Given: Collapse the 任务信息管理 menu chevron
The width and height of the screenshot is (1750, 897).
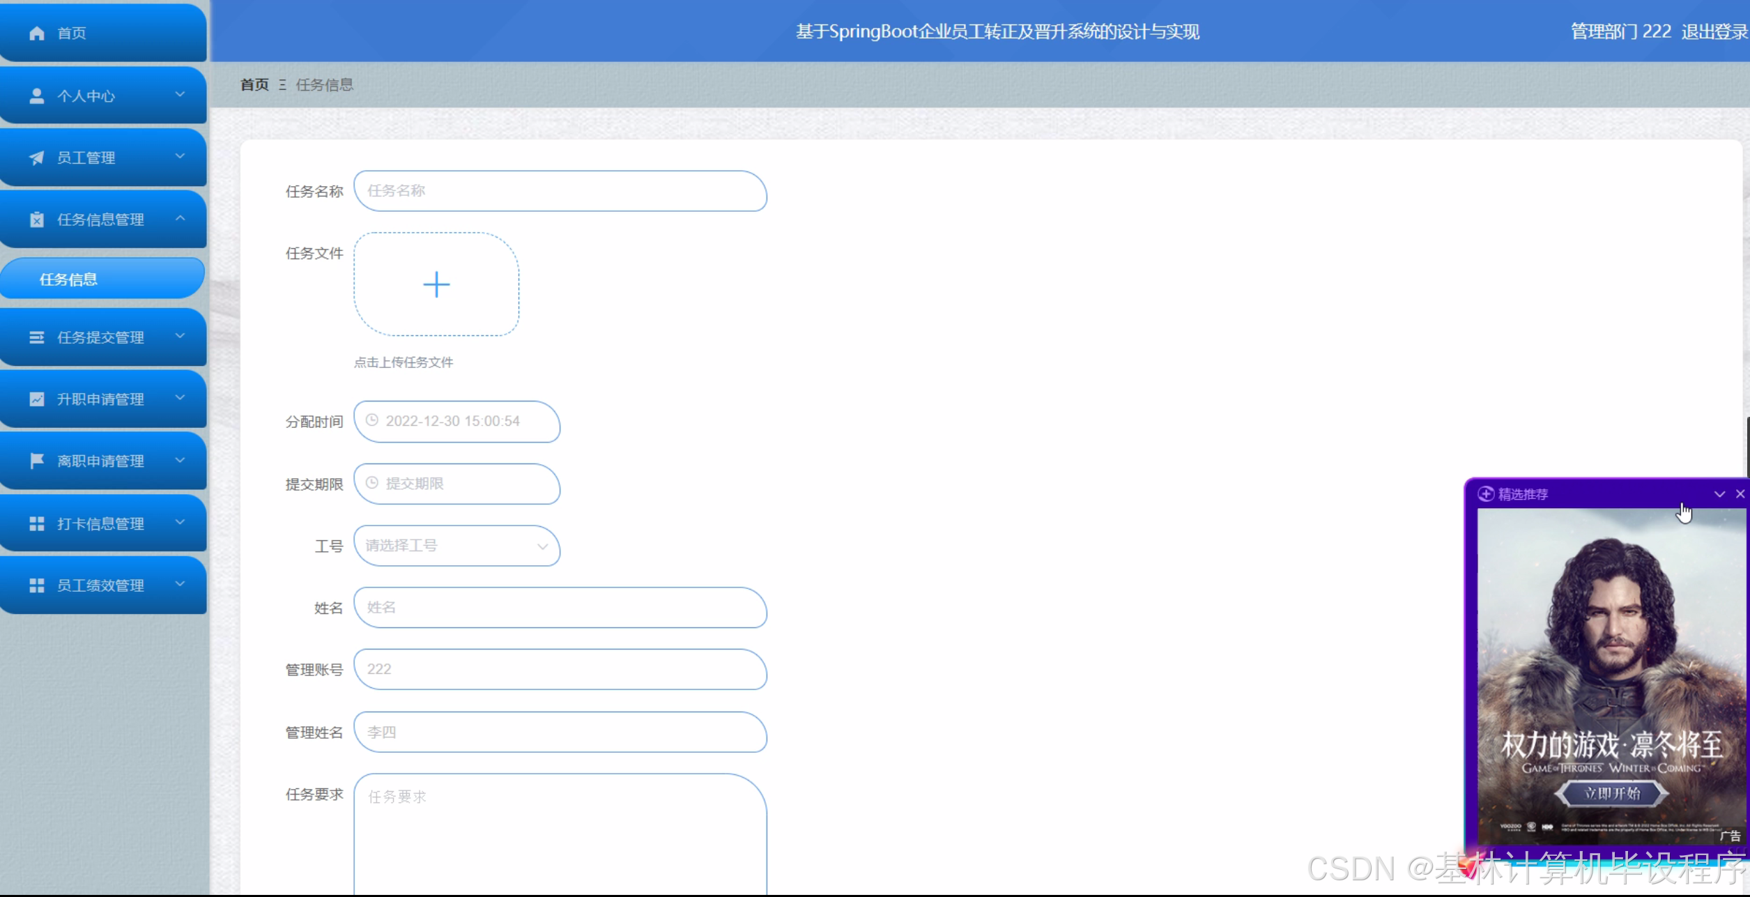Looking at the screenshot, I should (180, 219).
